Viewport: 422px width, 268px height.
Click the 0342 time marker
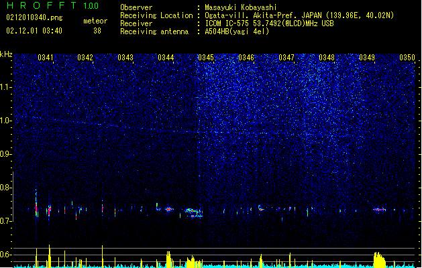[85, 58]
